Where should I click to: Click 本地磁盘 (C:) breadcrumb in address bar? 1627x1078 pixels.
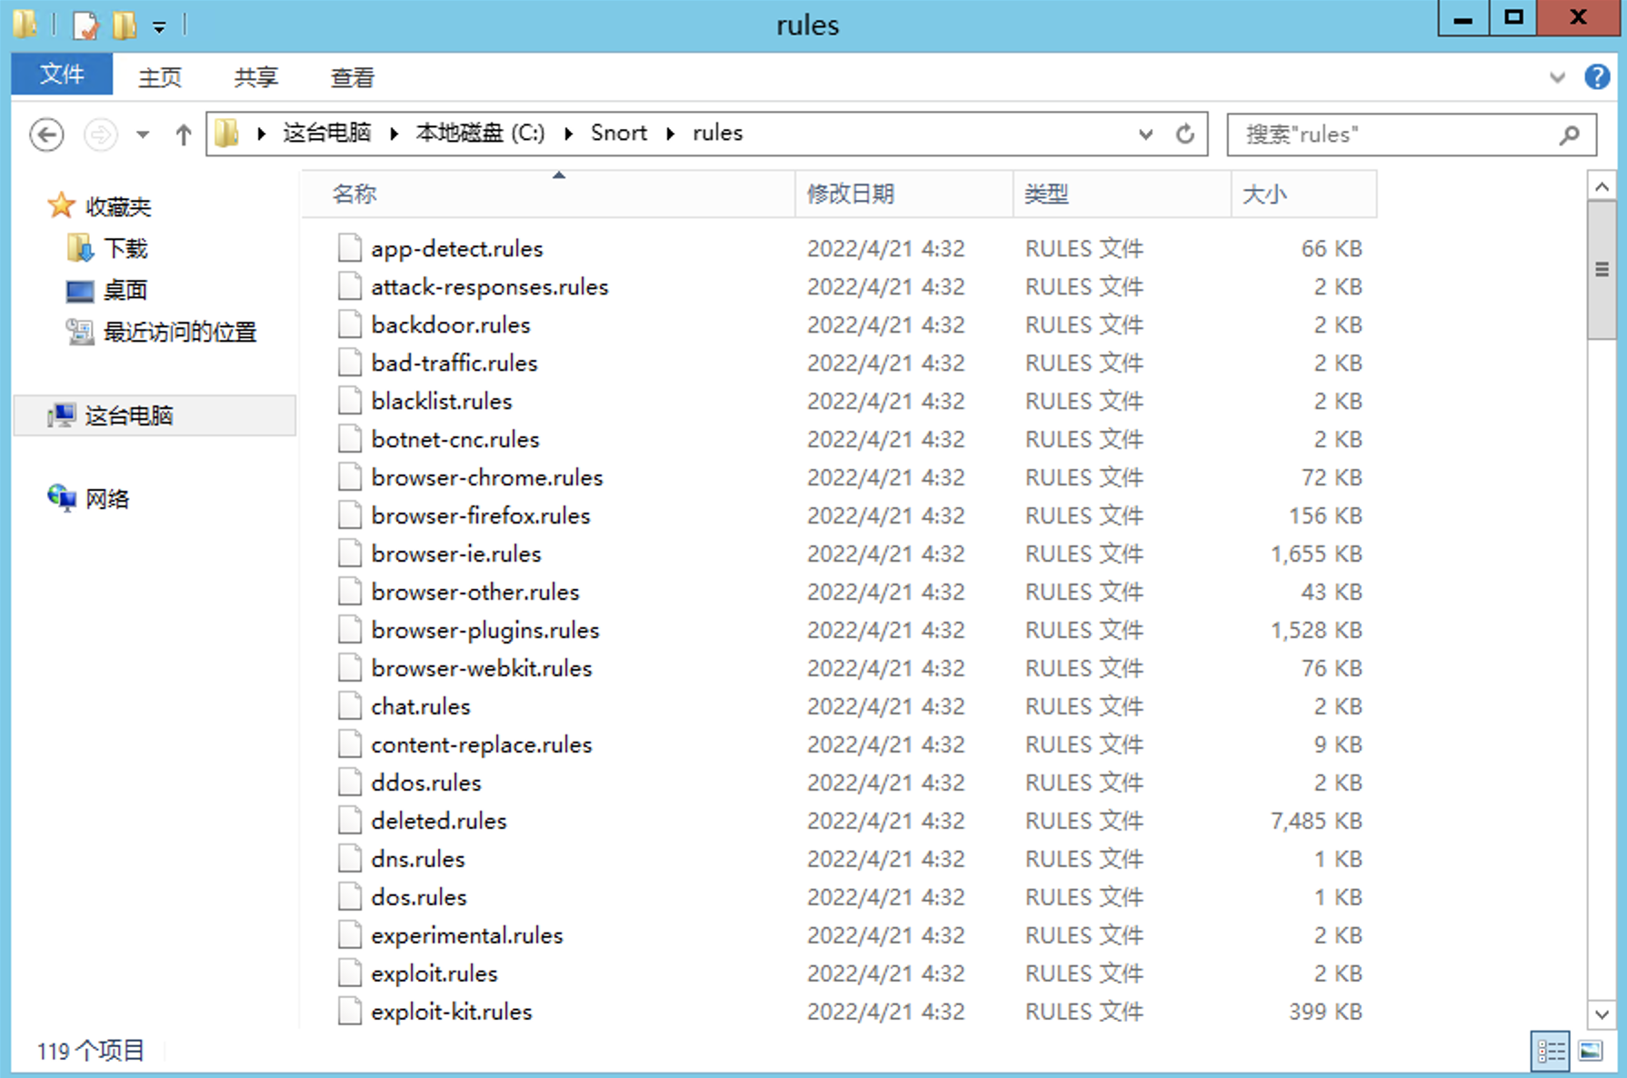coord(480,133)
